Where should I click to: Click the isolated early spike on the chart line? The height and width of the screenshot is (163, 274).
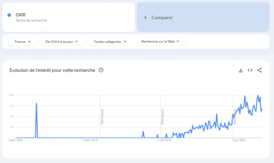coord(36,104)
